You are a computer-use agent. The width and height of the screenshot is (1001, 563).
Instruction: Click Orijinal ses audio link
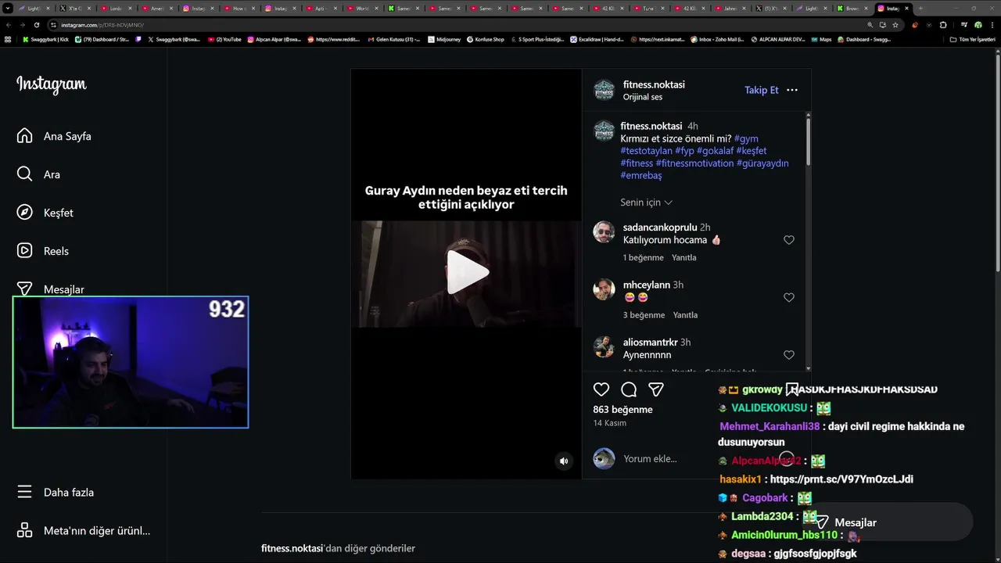click(643, 97)
